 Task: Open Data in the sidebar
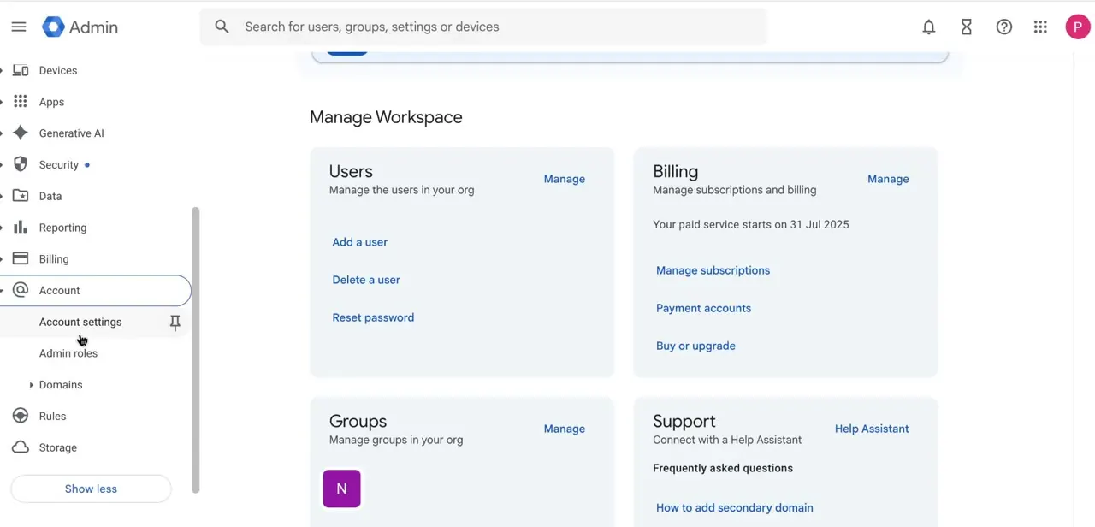pos(50,196)
